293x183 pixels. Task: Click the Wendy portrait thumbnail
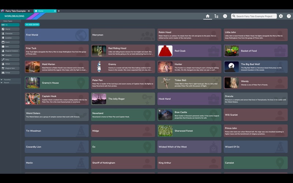[232, 83]
